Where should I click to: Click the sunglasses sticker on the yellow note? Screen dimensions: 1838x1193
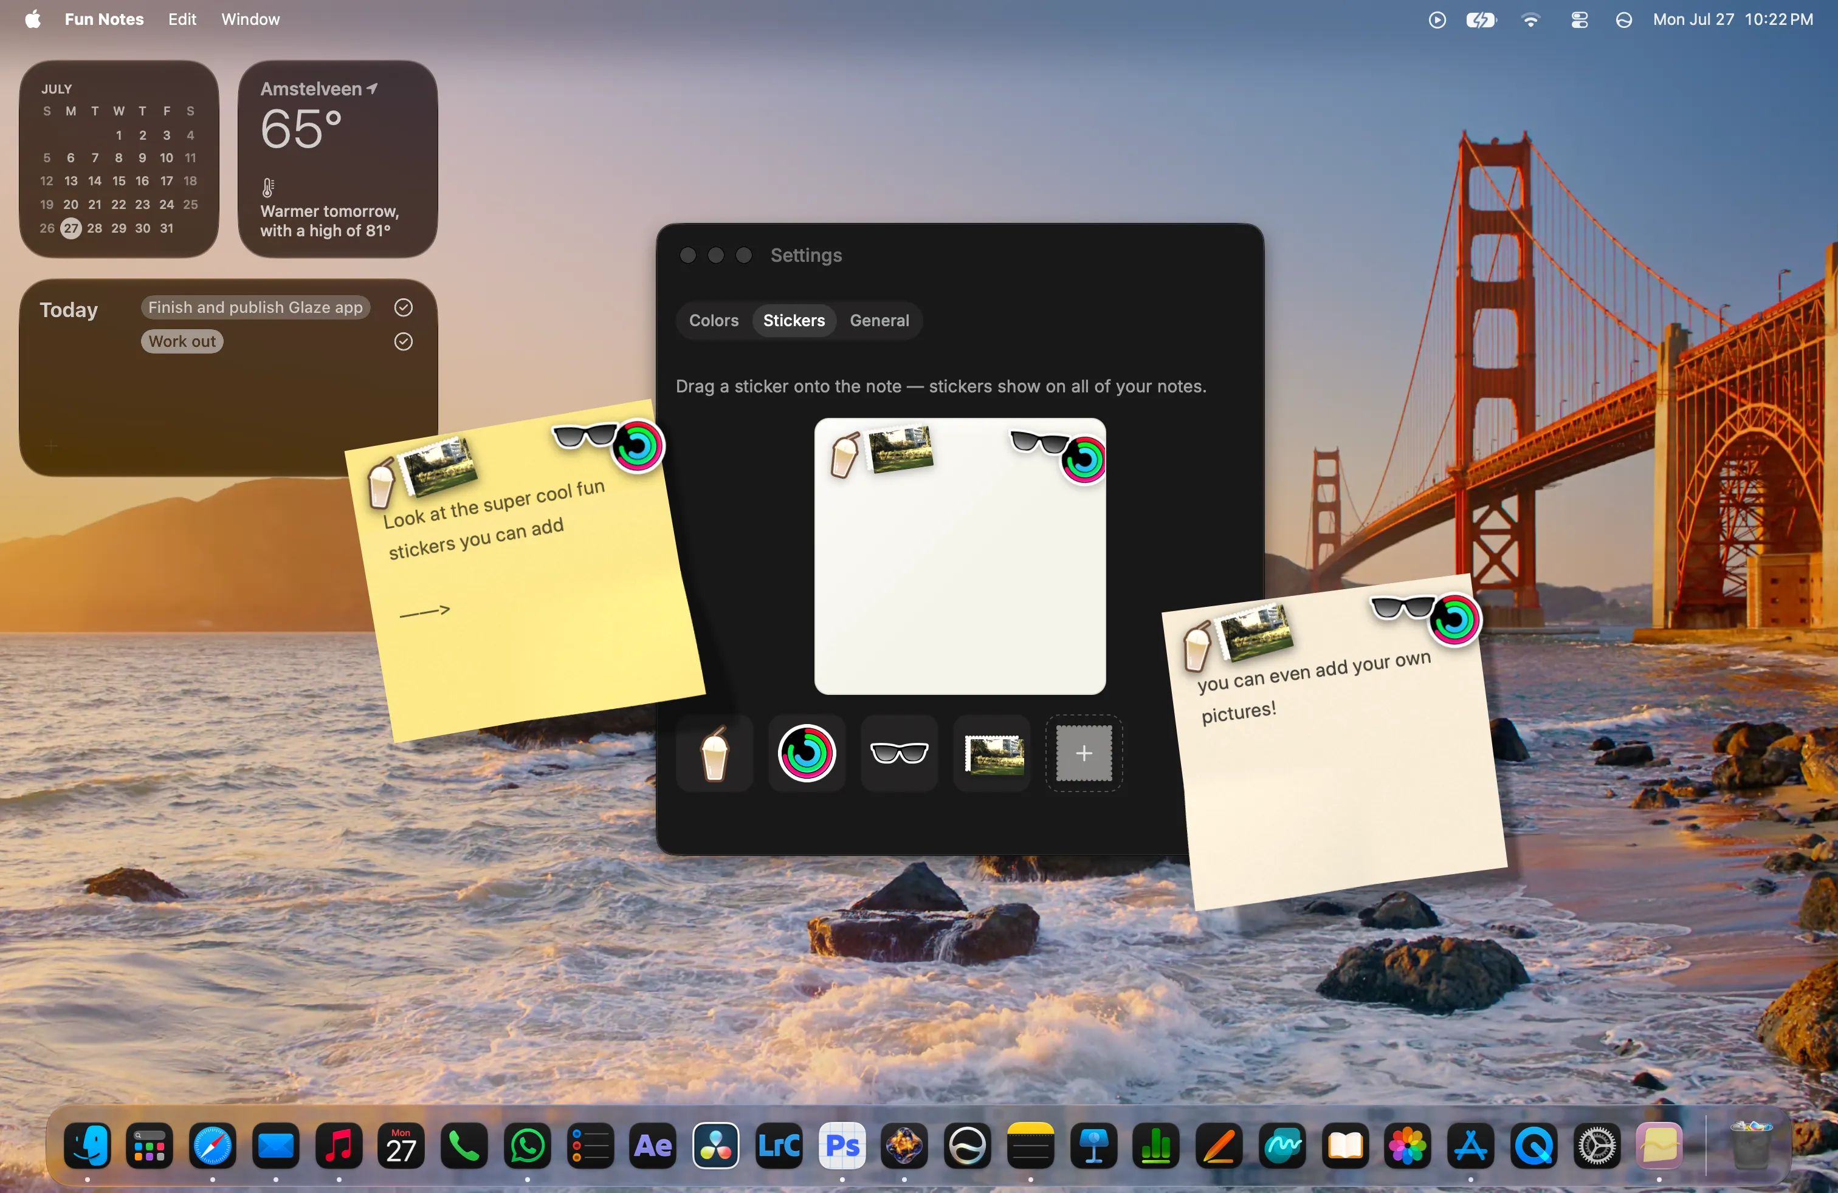(585, 436)
